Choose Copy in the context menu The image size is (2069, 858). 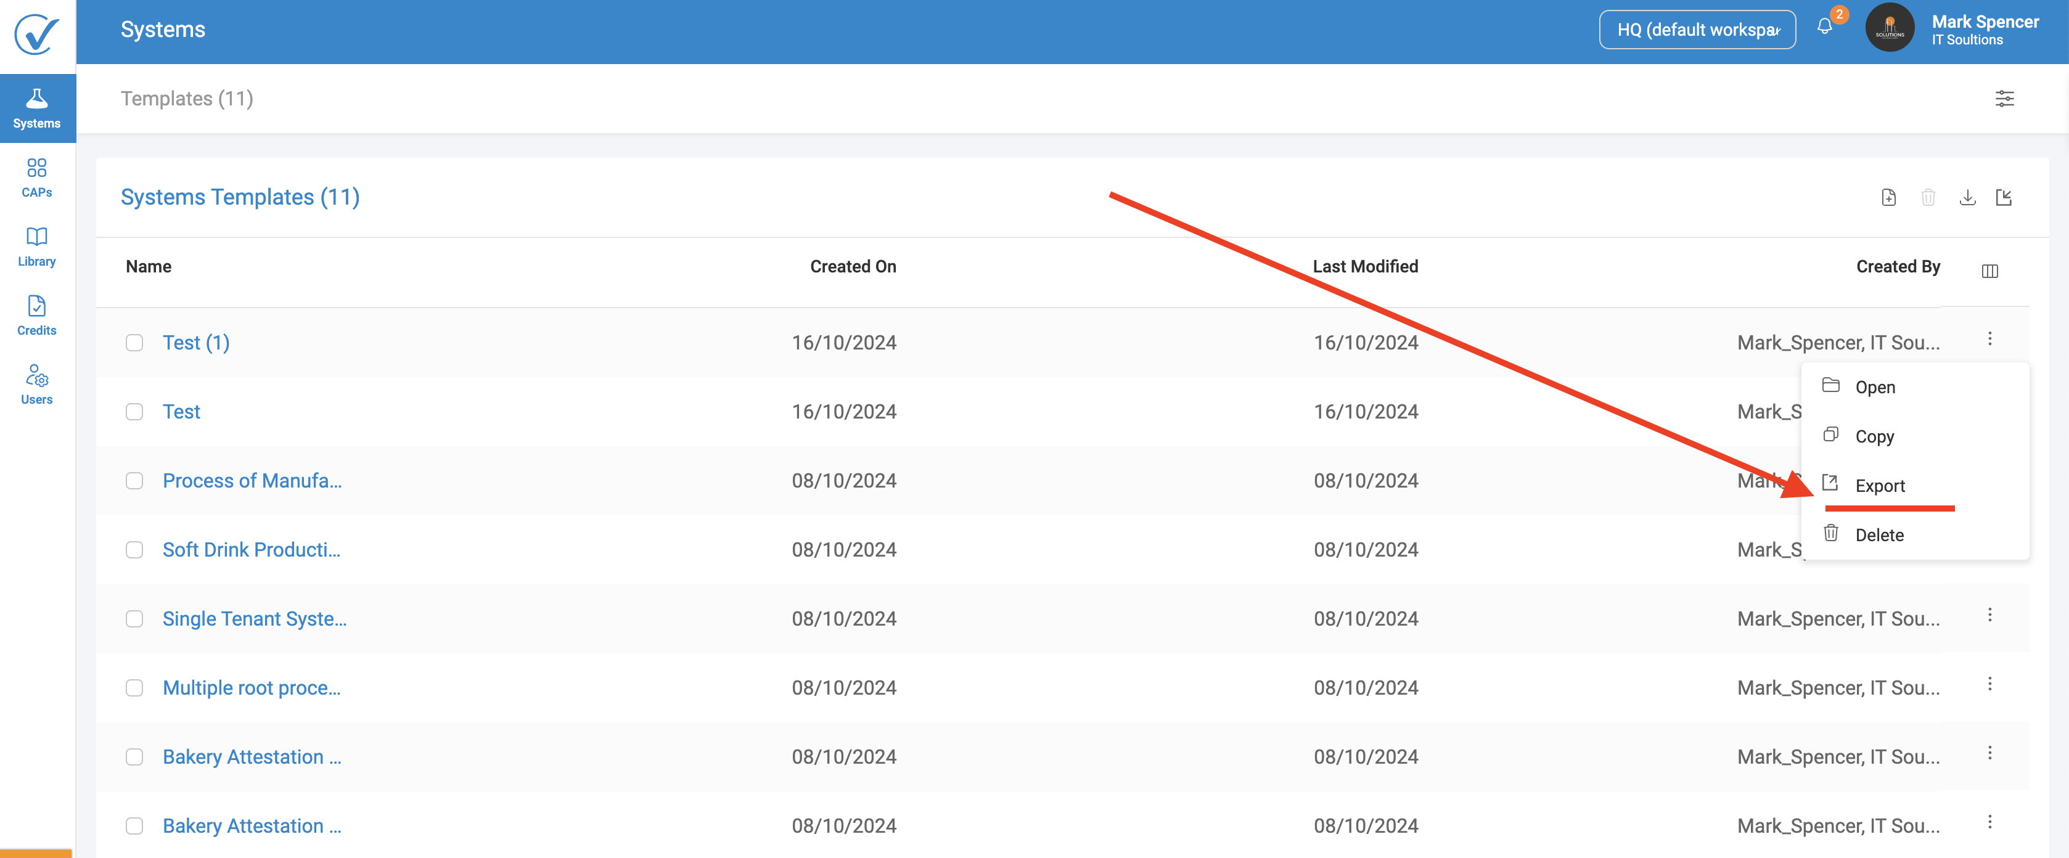click(1915, 436)
